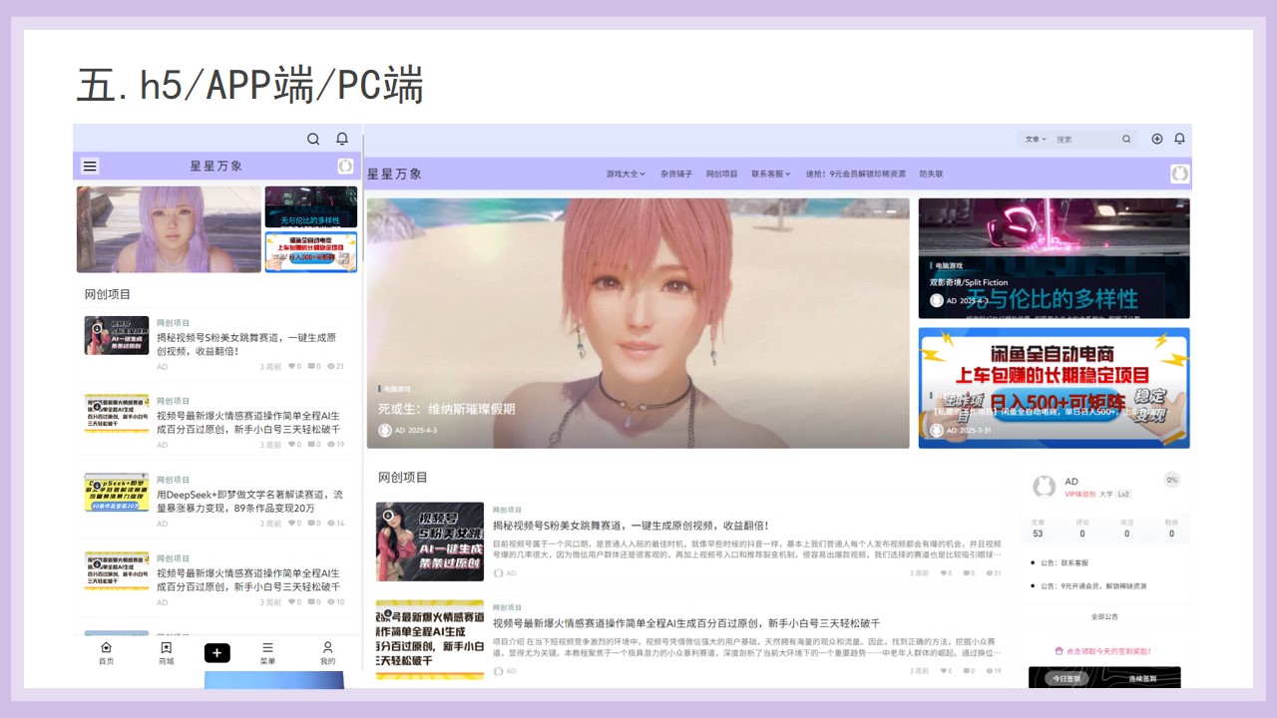Click the 电脑游戏 tag on 死或生 banner
The width and height of the screenshot is (1277, 718).
point(395,389)
